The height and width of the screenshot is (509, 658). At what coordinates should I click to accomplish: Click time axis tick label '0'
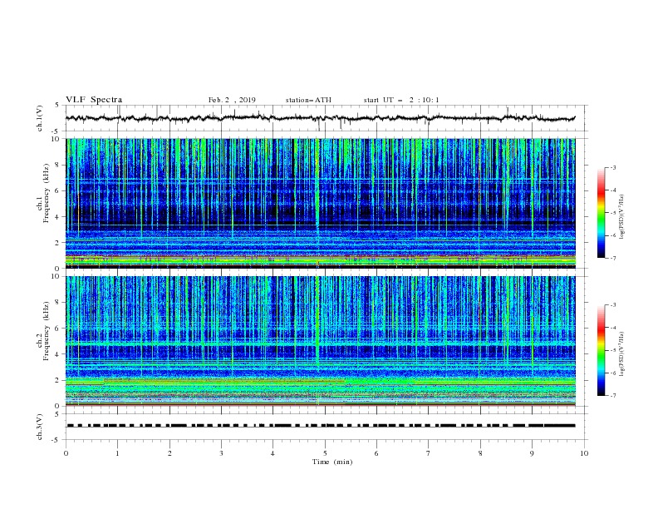66,453
